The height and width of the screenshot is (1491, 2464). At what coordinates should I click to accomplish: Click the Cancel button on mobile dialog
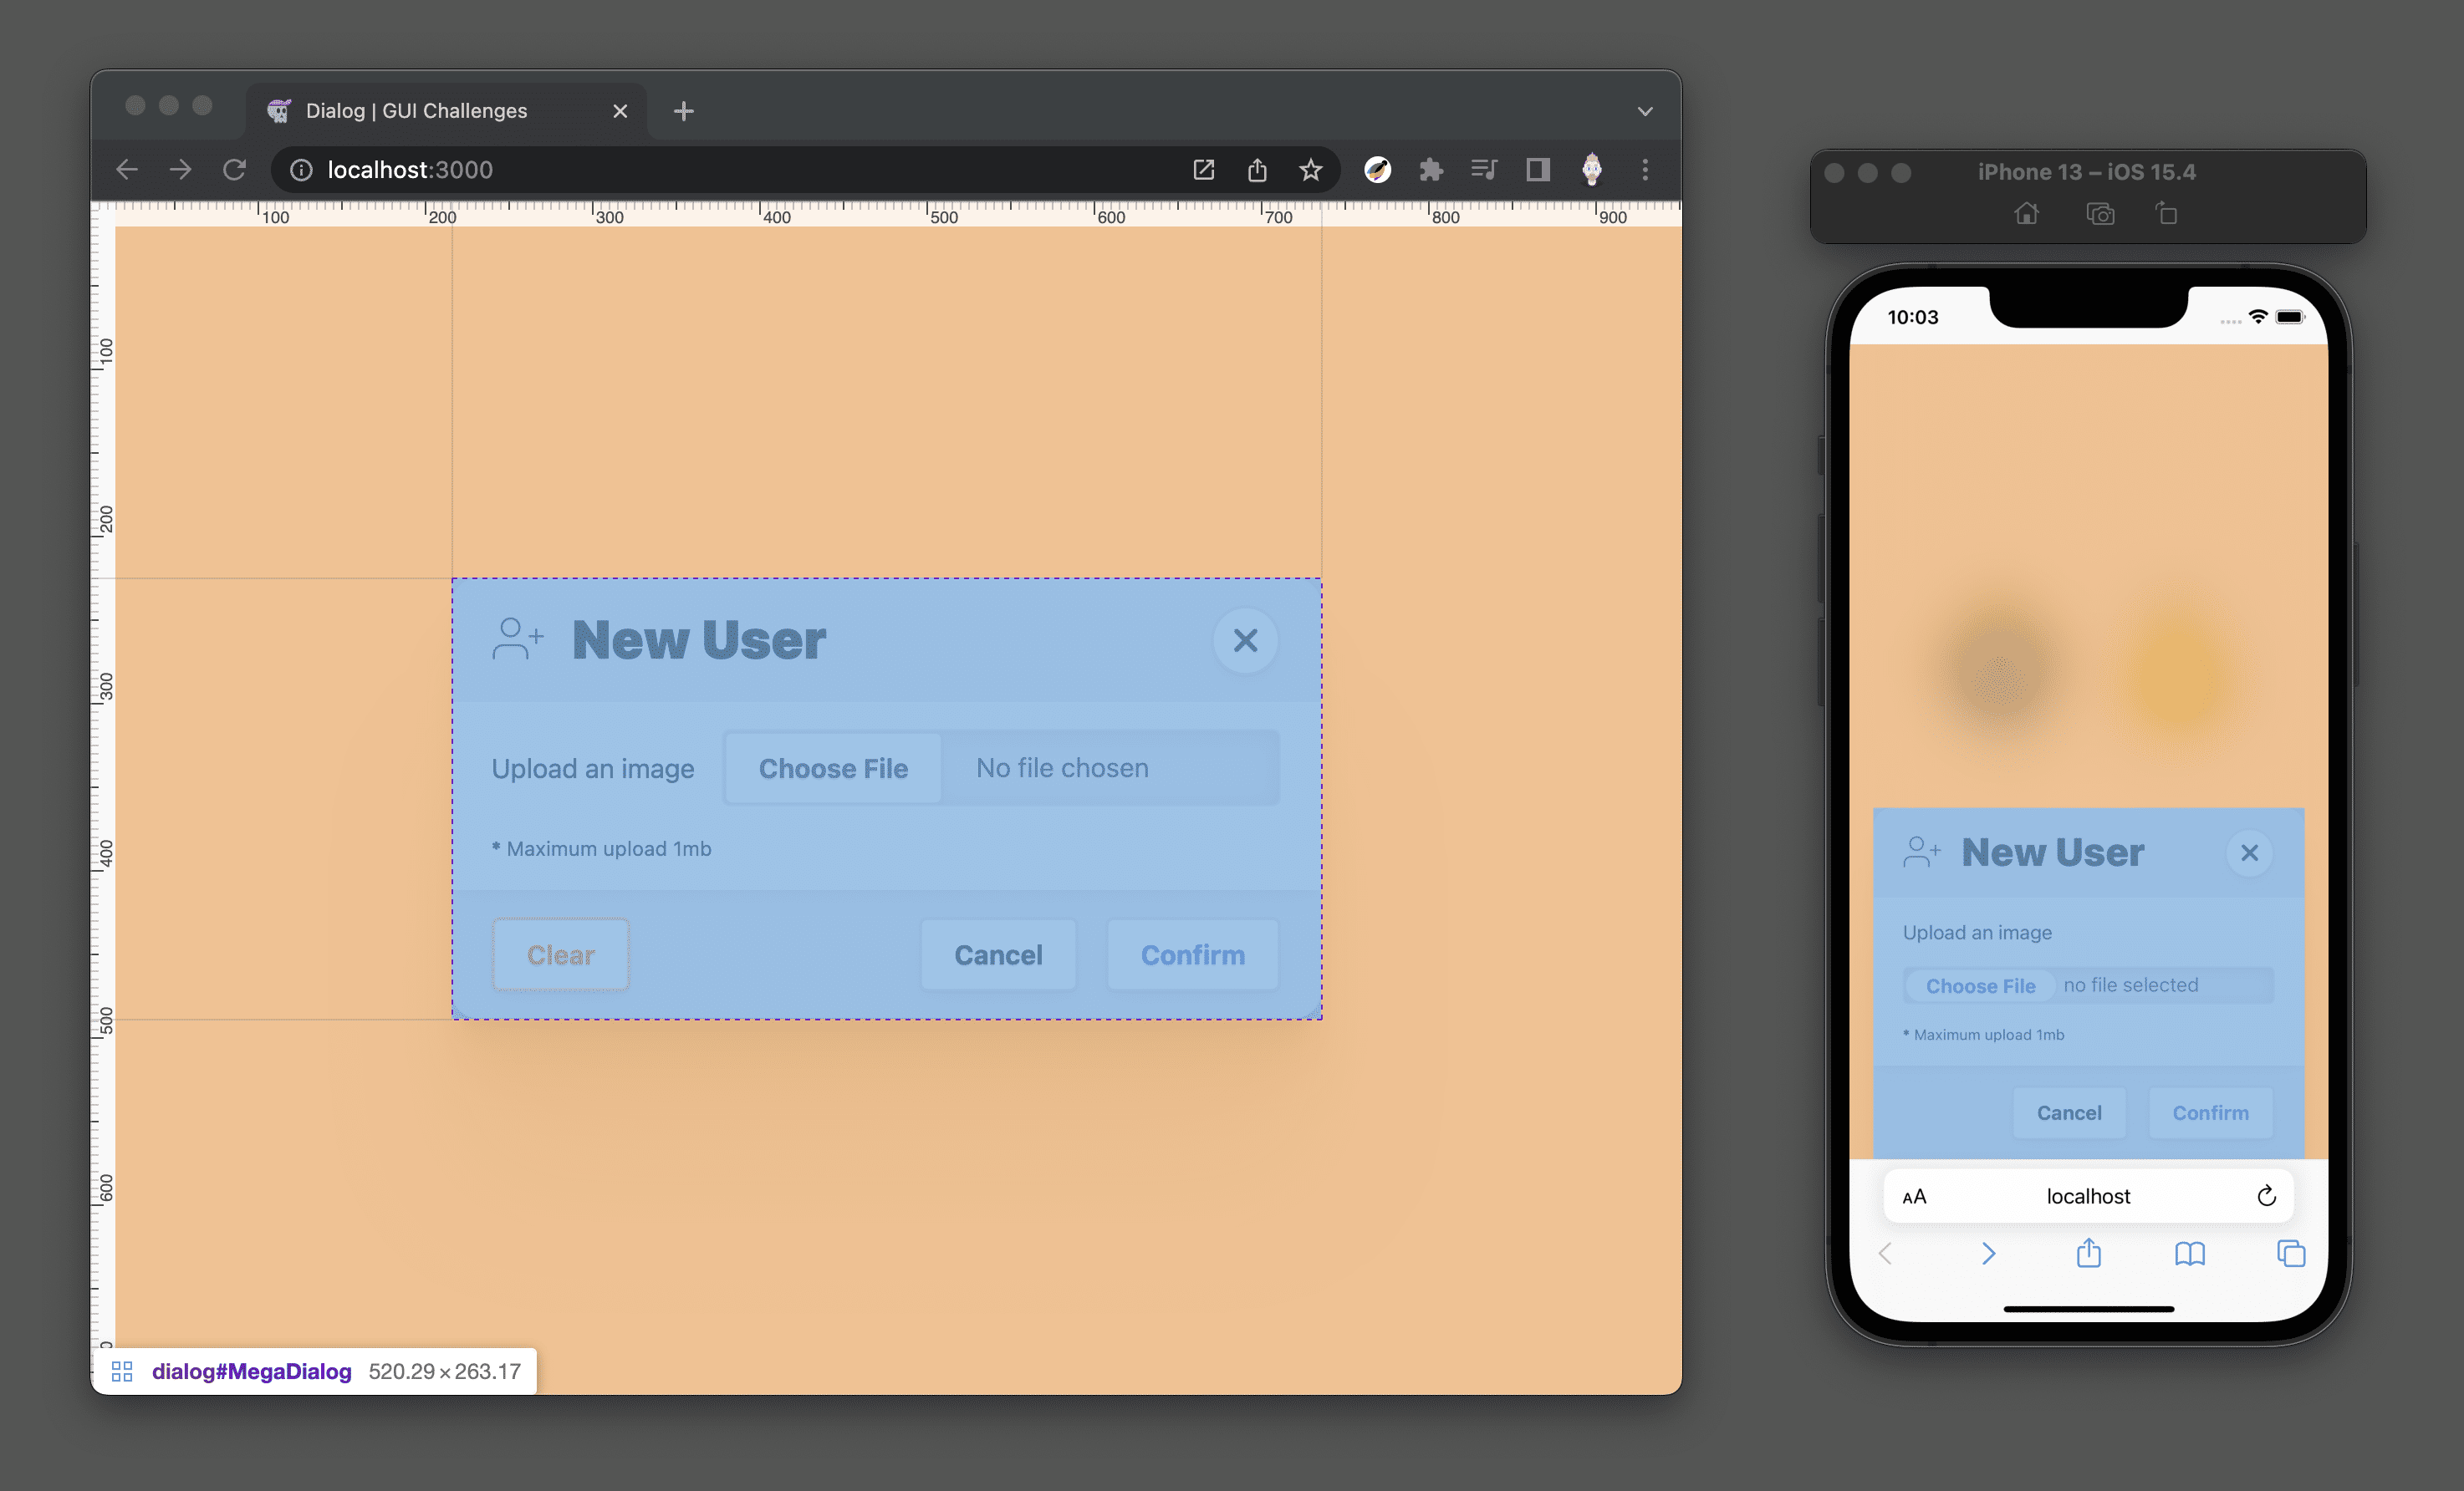[2069, 1112]
